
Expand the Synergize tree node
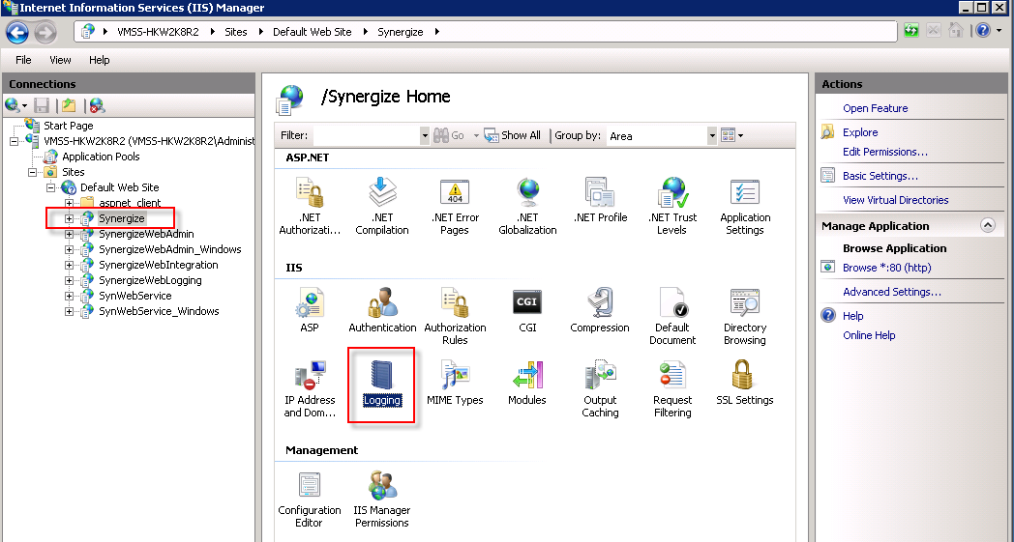coord(70,219)
